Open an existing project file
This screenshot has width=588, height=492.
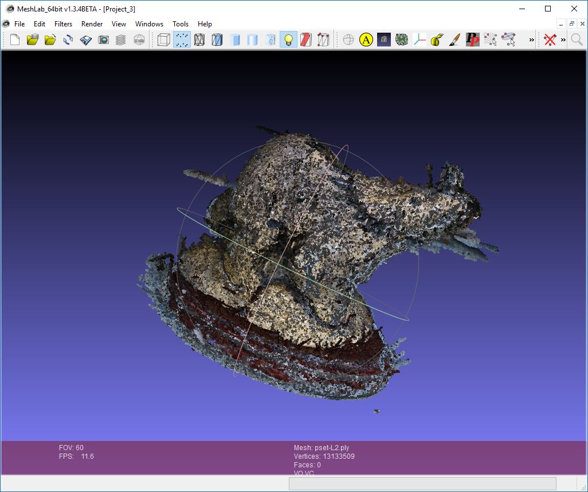point(32,40)
